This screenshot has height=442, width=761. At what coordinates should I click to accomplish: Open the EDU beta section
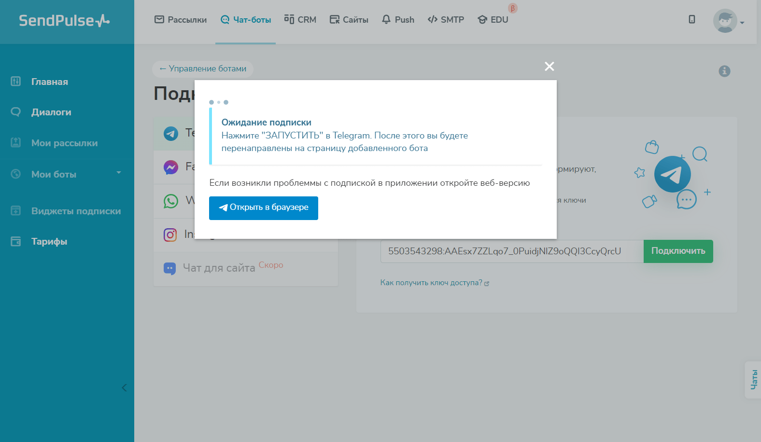tap(493, 20)
